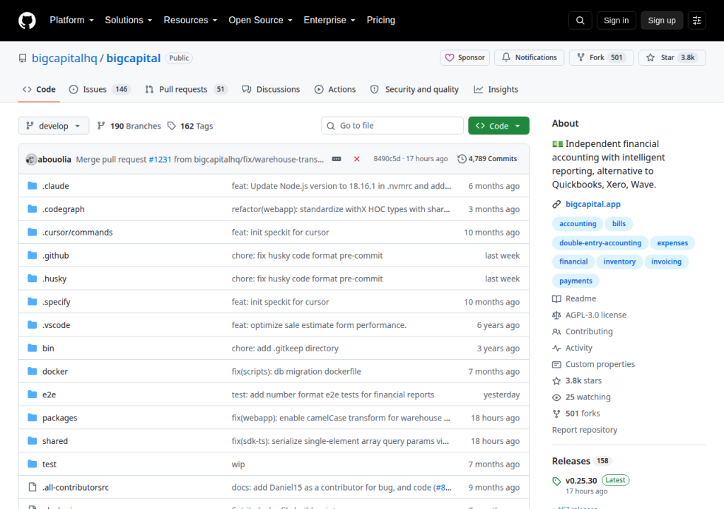Switch to the Discussions tab
724x509 pixels.
point(271,89)
